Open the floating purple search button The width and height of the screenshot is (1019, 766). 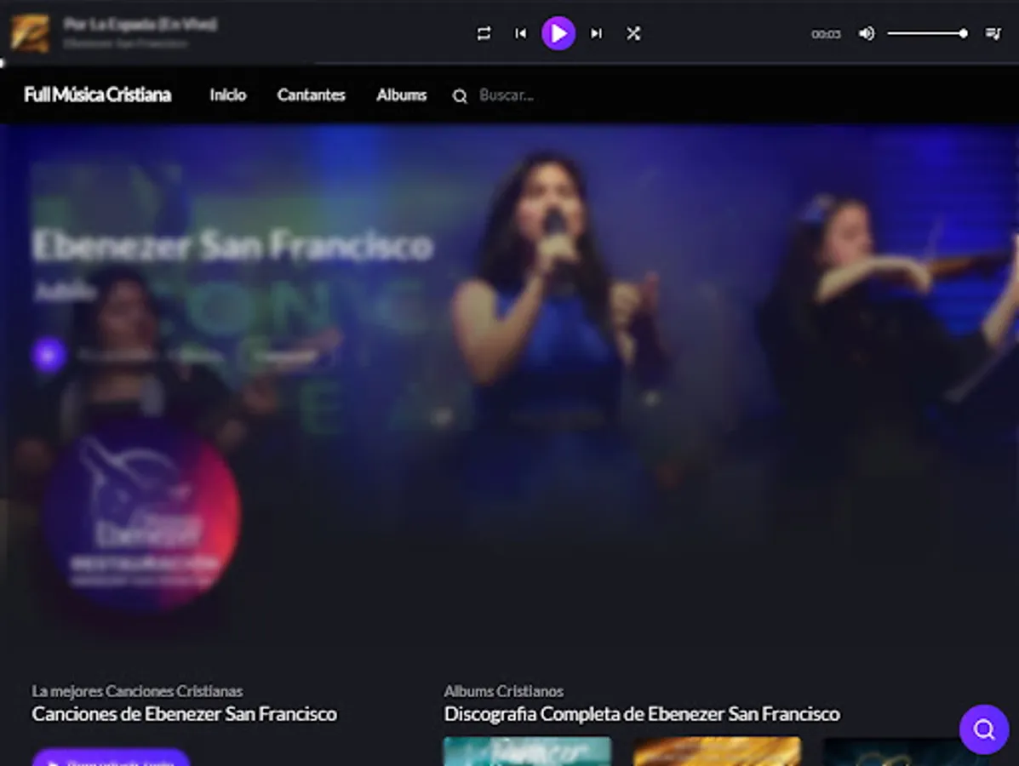point(984,729)
